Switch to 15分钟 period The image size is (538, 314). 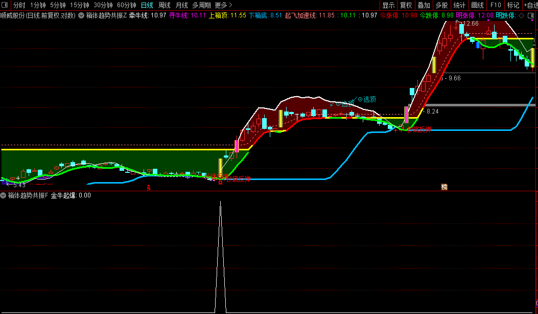[80, 5]
